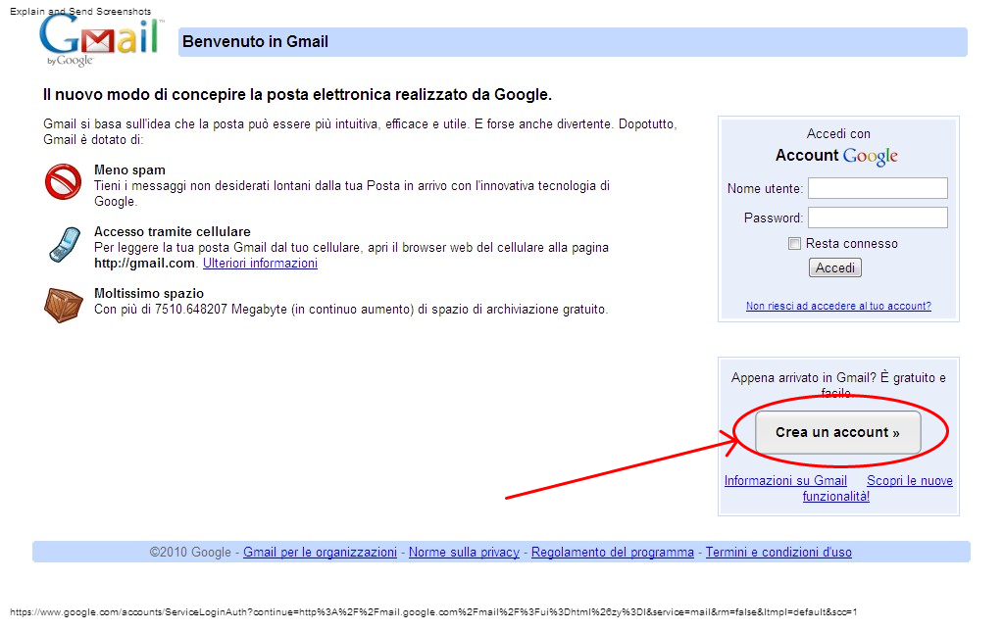1004x630 pixels.
Task: Click the Gmail logo
Action: tap(100, 38)
